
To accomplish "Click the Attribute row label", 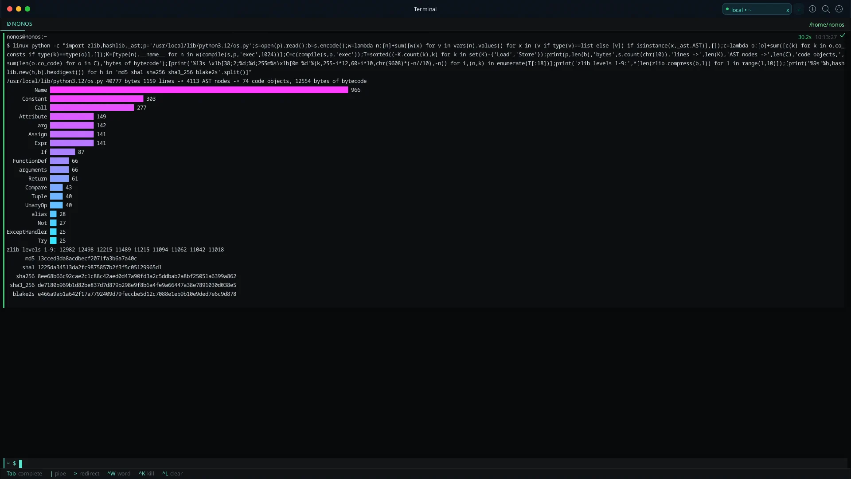I will 33,117.
